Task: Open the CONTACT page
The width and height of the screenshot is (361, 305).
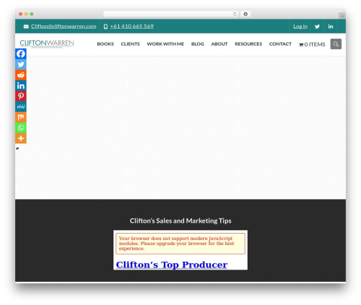Action: point(280,44)
